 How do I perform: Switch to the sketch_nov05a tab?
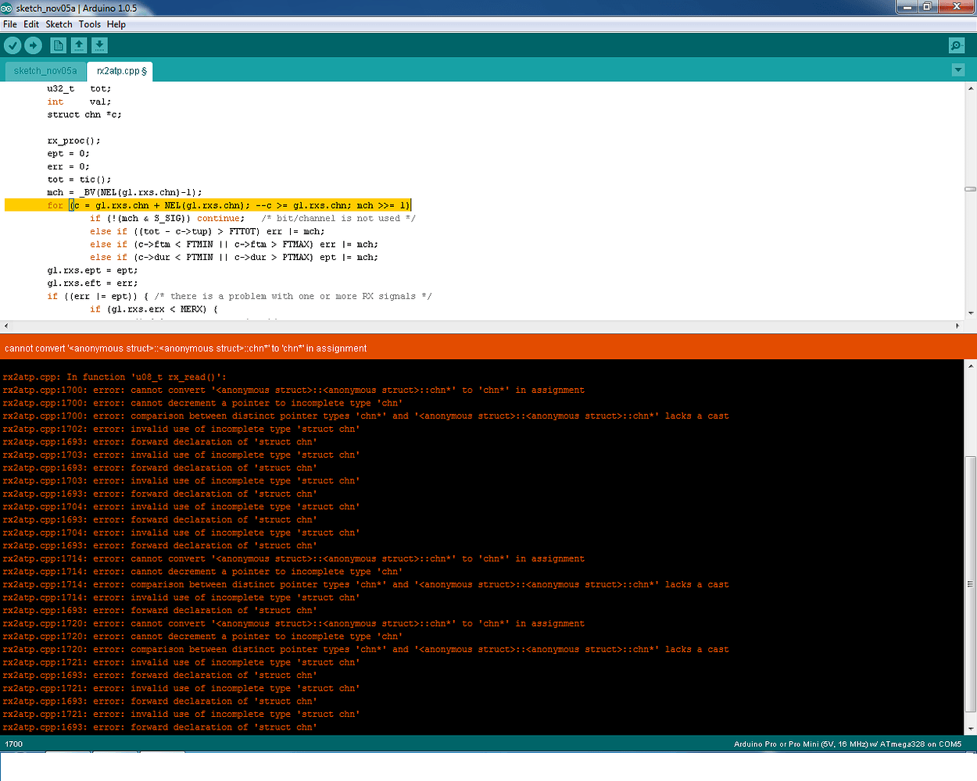pyautogui.click(x=44, y=70)
